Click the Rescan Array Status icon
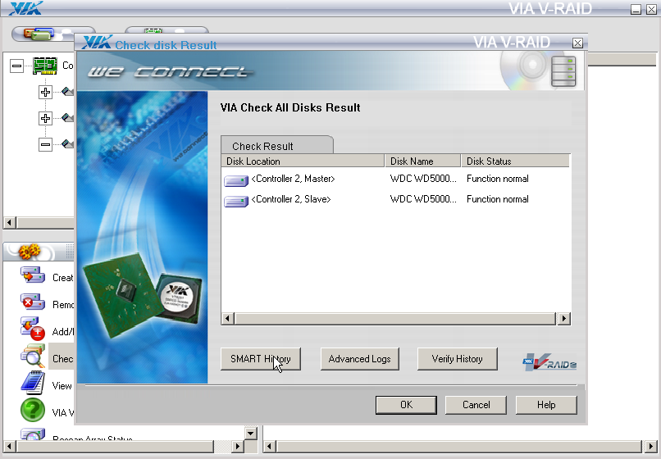 (33, 434)
